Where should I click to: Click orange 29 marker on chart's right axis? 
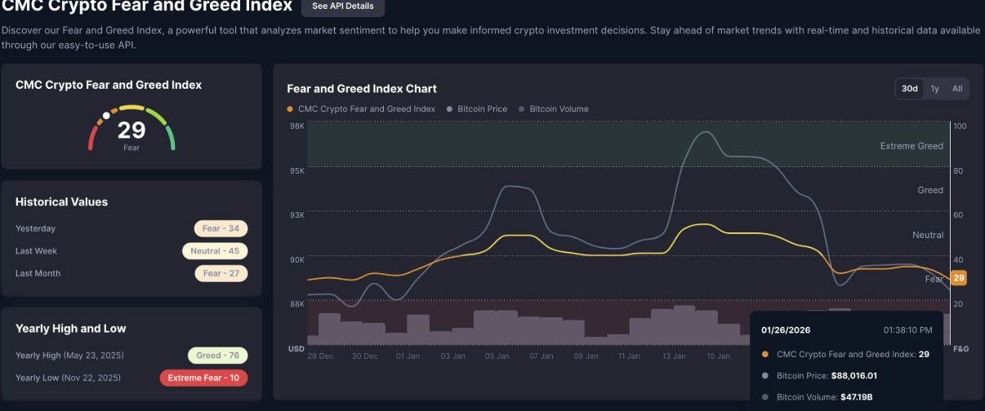(x=959, y=278)
